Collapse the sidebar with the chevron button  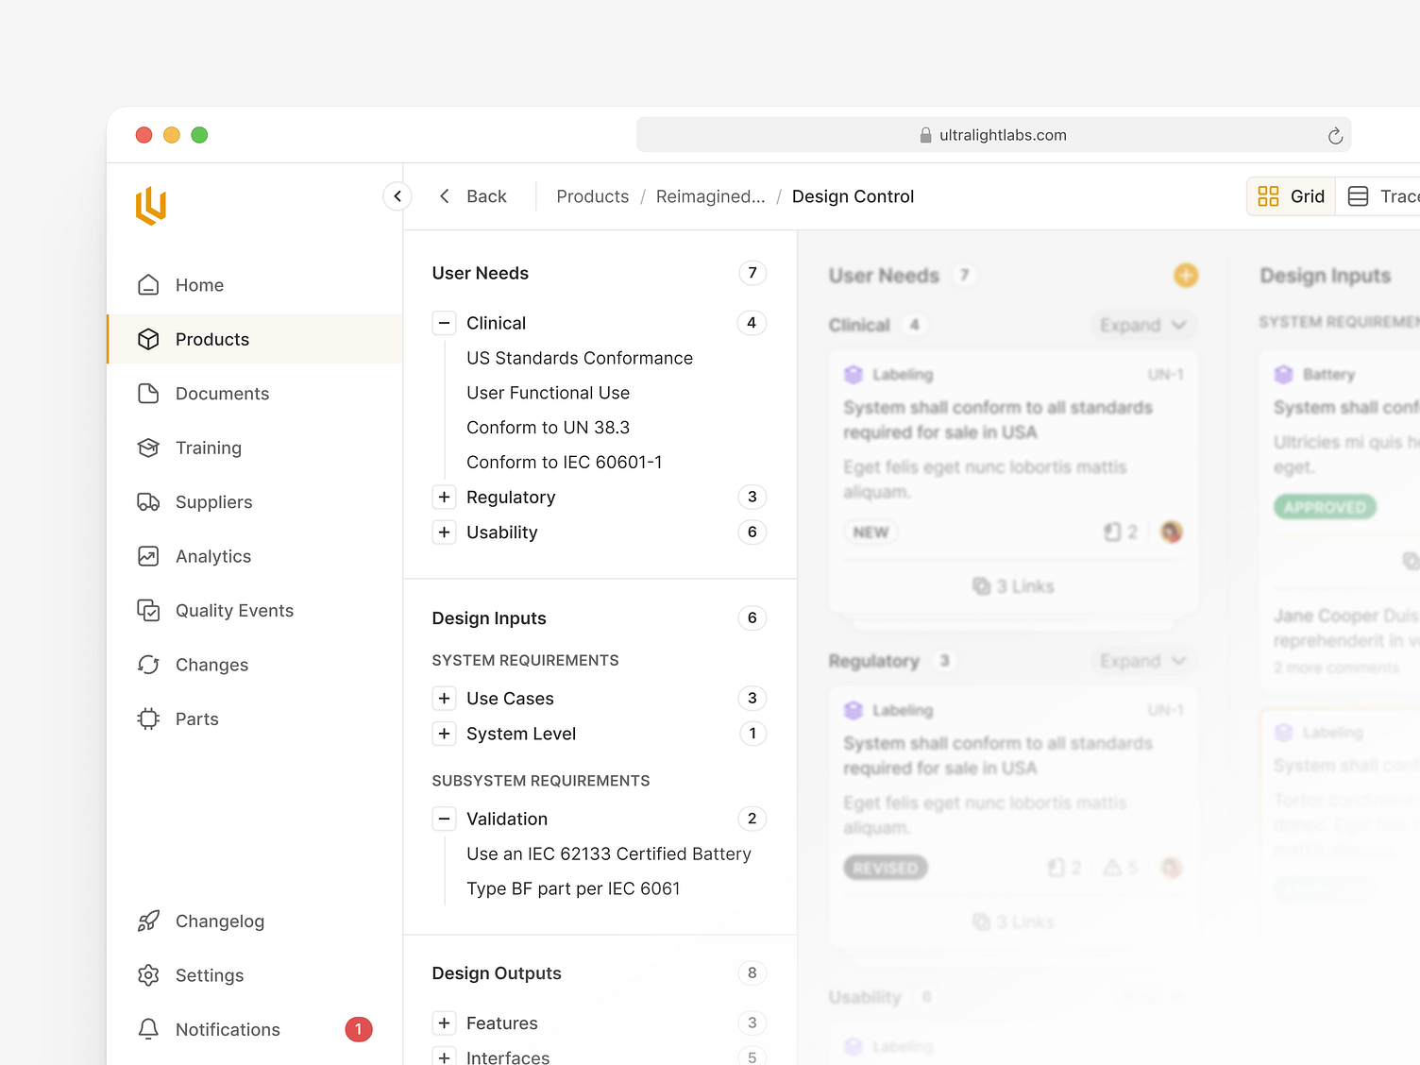(397, 196)
